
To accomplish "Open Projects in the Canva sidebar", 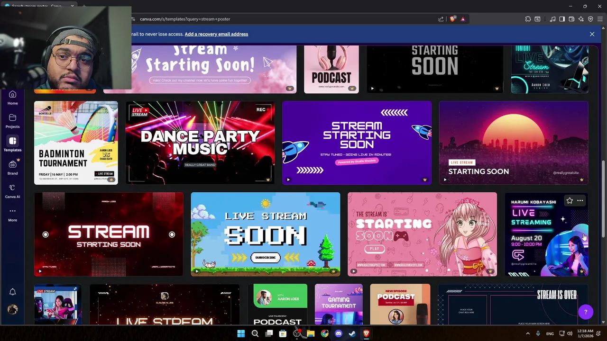I will pyautogui.click(x=12, y=121).
